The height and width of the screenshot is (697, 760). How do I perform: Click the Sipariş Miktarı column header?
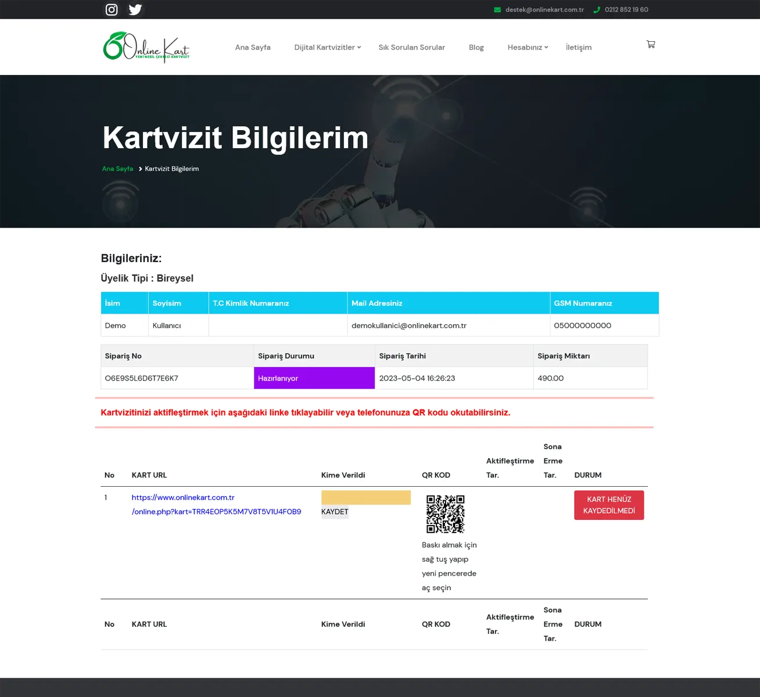point(590,356)
